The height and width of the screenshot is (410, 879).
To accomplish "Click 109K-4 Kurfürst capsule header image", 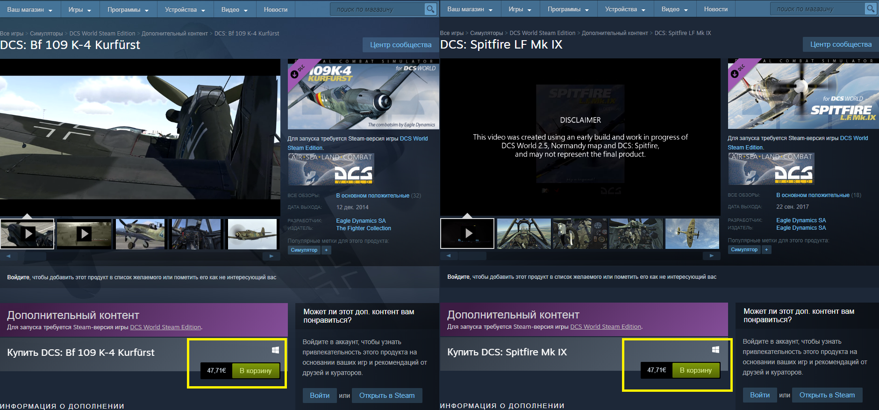I will coord(363,94).
